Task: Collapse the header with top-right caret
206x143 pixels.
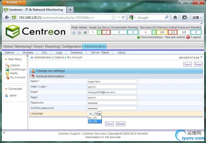Action: (x=202, y=24)
